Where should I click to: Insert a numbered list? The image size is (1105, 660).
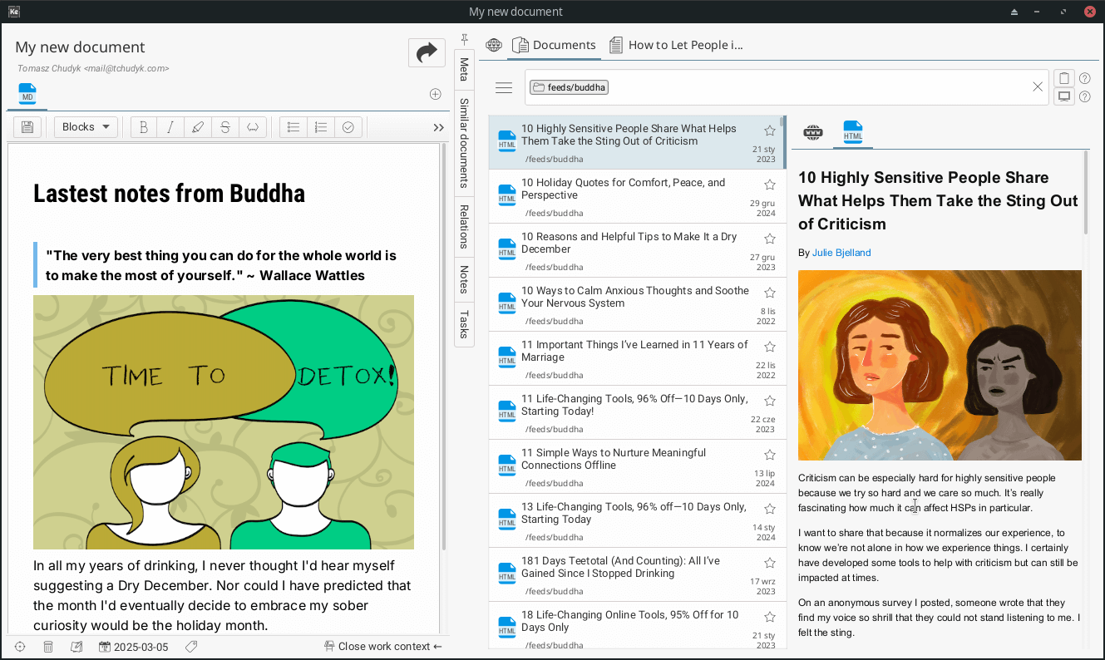(x=321, y=127)
